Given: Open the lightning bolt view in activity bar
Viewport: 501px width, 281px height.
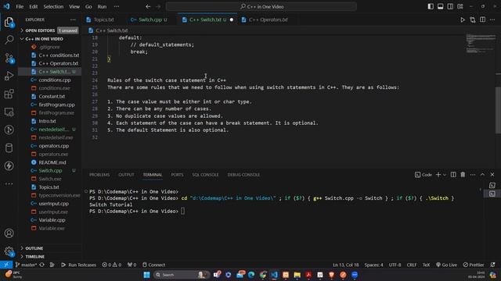Looking at the screenshot, I should pyautogui.click(x=9, y=165).
